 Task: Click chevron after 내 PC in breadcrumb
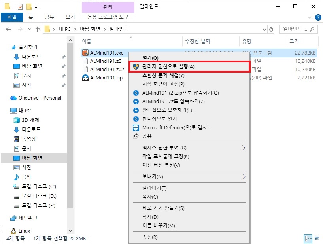(x=76, y=29)
